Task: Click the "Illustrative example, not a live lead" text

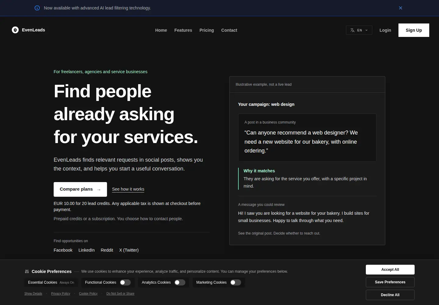Action: [263, 84]
